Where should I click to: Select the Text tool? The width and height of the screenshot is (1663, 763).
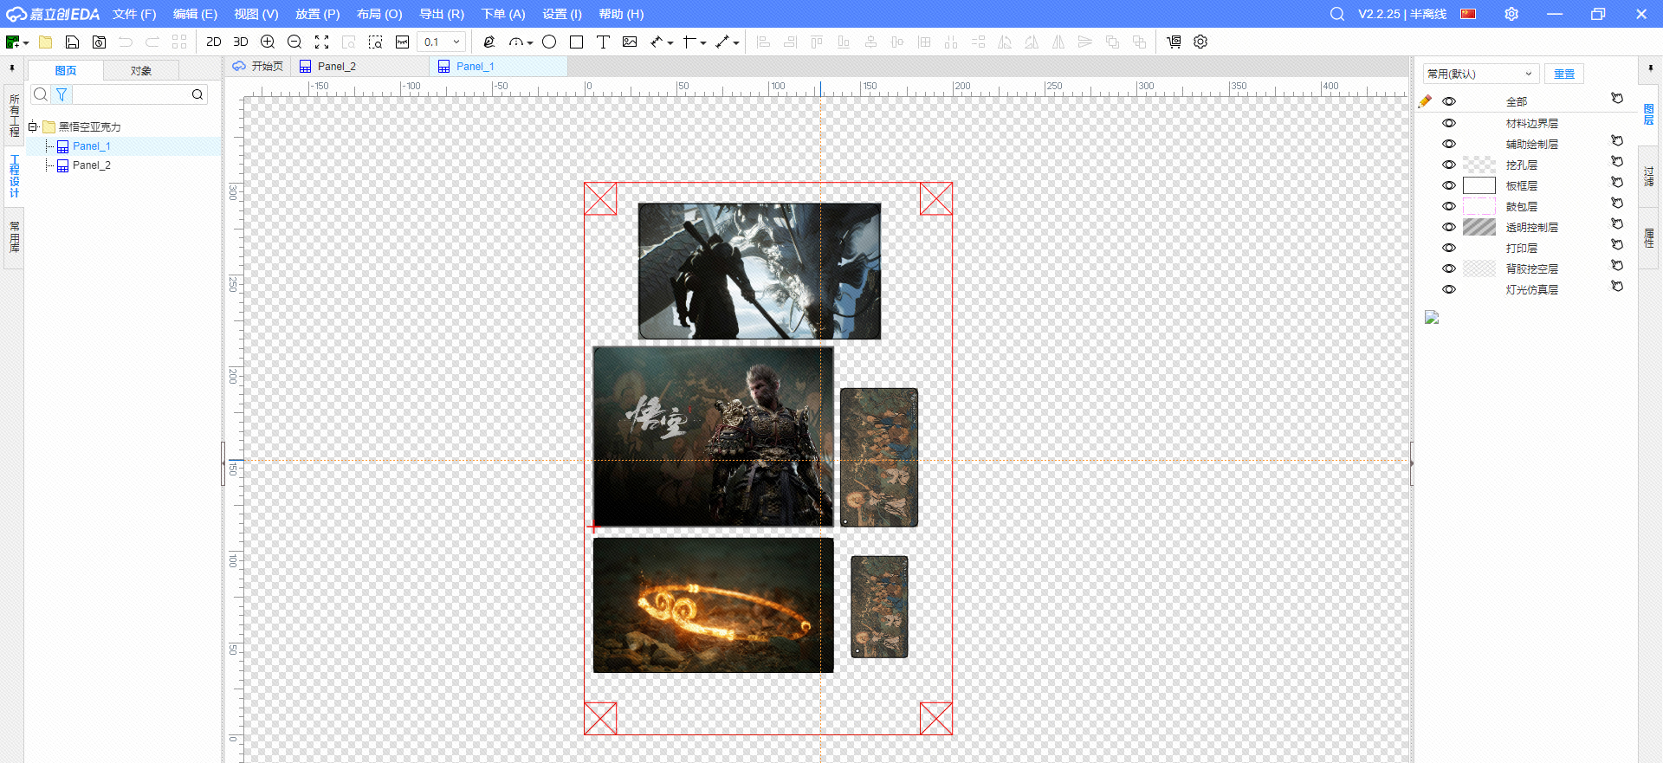[x=603, y=42]
